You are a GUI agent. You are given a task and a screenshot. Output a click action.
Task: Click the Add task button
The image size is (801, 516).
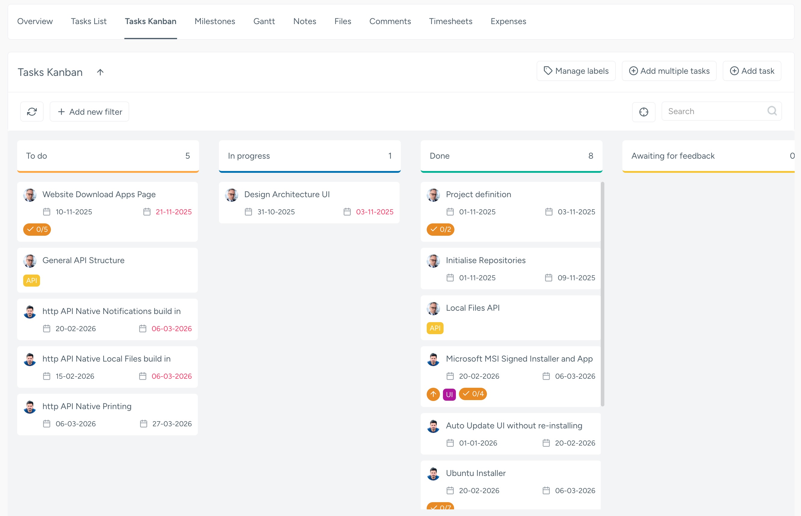[752, 71]
